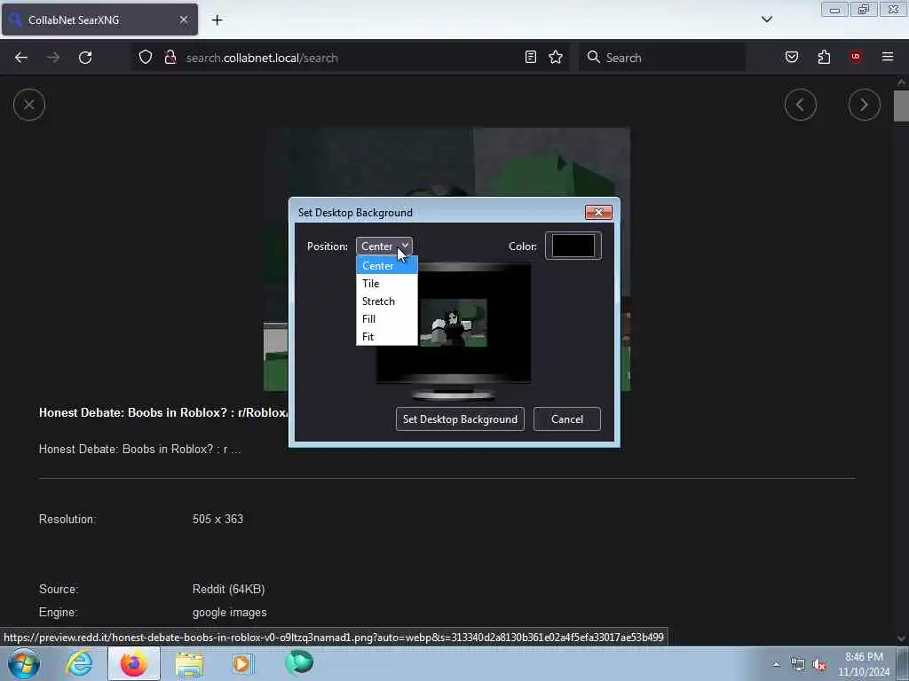This screenshot has width=909, height=681.
Task: Click the browser forward arrow
Action: pyautogui.click(x=53, y=58)
